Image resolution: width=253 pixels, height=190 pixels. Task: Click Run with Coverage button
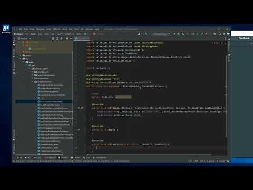(183, 34)
